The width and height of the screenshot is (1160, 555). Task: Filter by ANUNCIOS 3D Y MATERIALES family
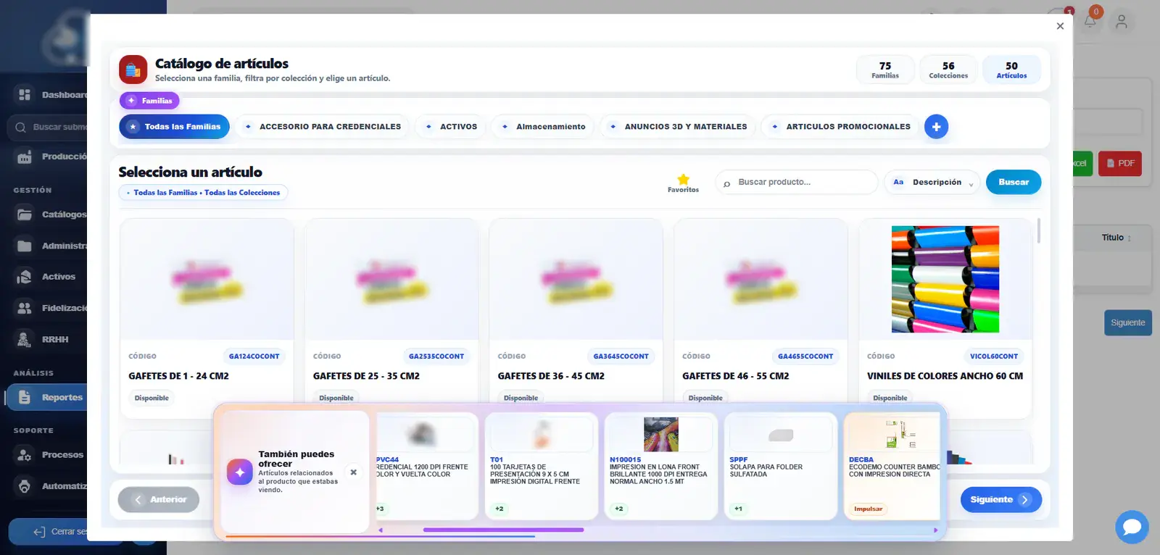677,127
